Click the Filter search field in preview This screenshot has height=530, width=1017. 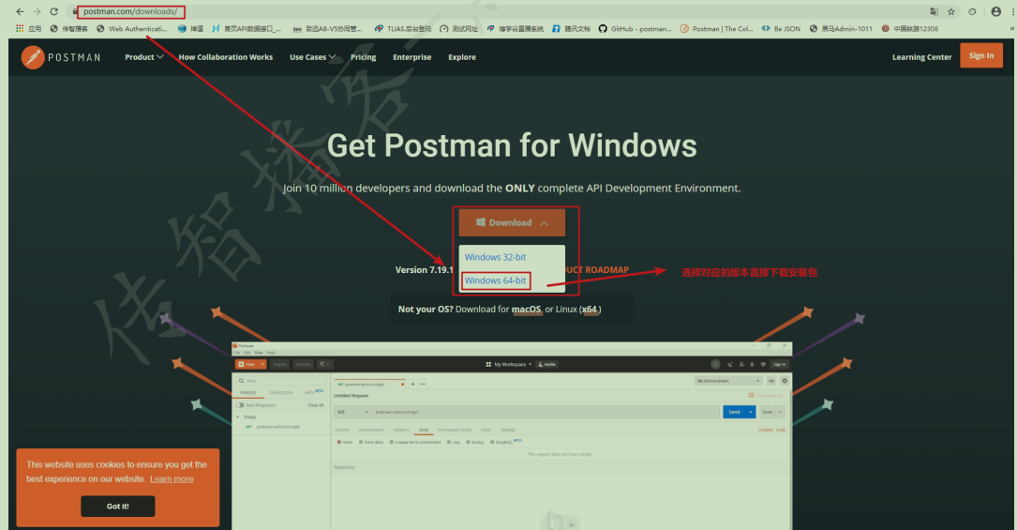280,381
